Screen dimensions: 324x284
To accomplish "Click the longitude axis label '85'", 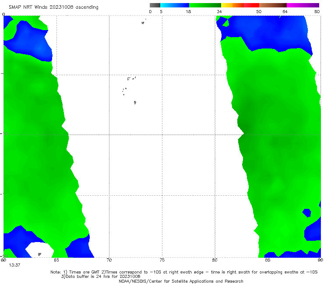I will click(x=268, y=260).
